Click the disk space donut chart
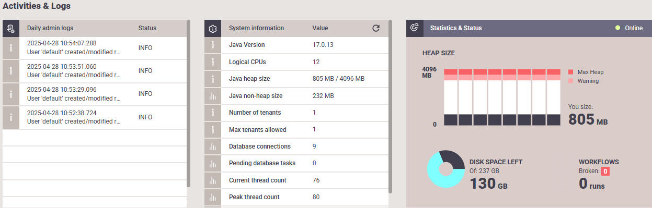 [446, 169]
